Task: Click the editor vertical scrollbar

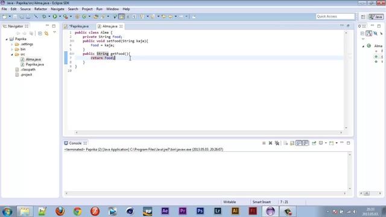Action: tap(346, 80)
